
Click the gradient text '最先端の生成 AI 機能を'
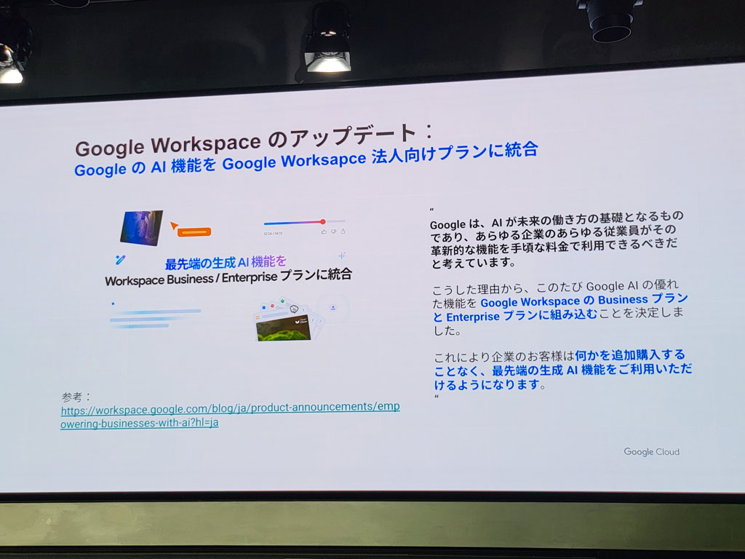tap(226, 262)
